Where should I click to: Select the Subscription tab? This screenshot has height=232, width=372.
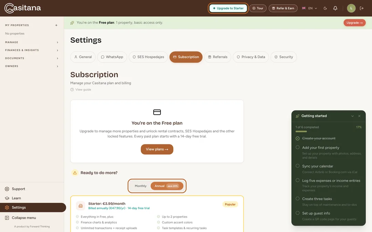point(186,57)
